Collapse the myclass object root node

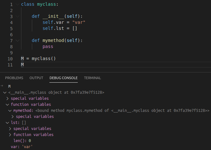pyautogui.click(x=4, y=92)
